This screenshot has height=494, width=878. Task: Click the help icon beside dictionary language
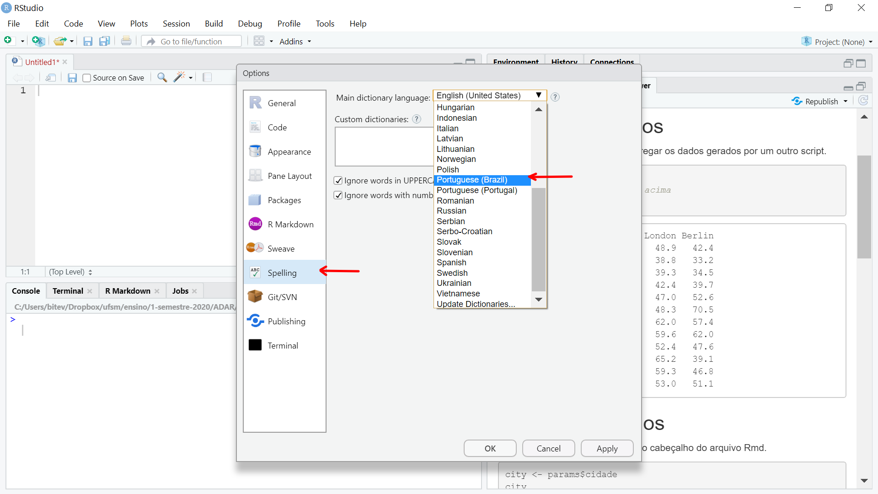555,97
